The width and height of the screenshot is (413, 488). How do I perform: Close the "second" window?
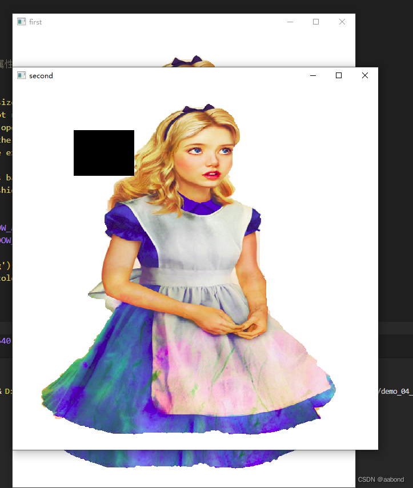(364, 75)
